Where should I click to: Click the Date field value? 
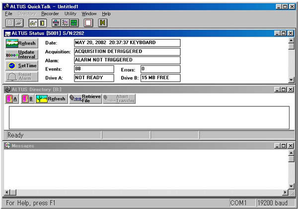(x=127, y=43)
